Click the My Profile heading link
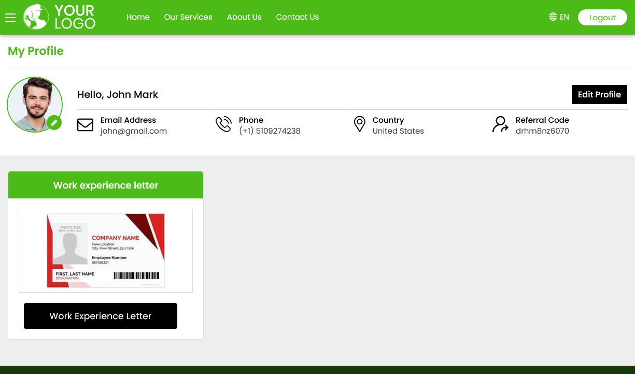 (x=35, y=51)
